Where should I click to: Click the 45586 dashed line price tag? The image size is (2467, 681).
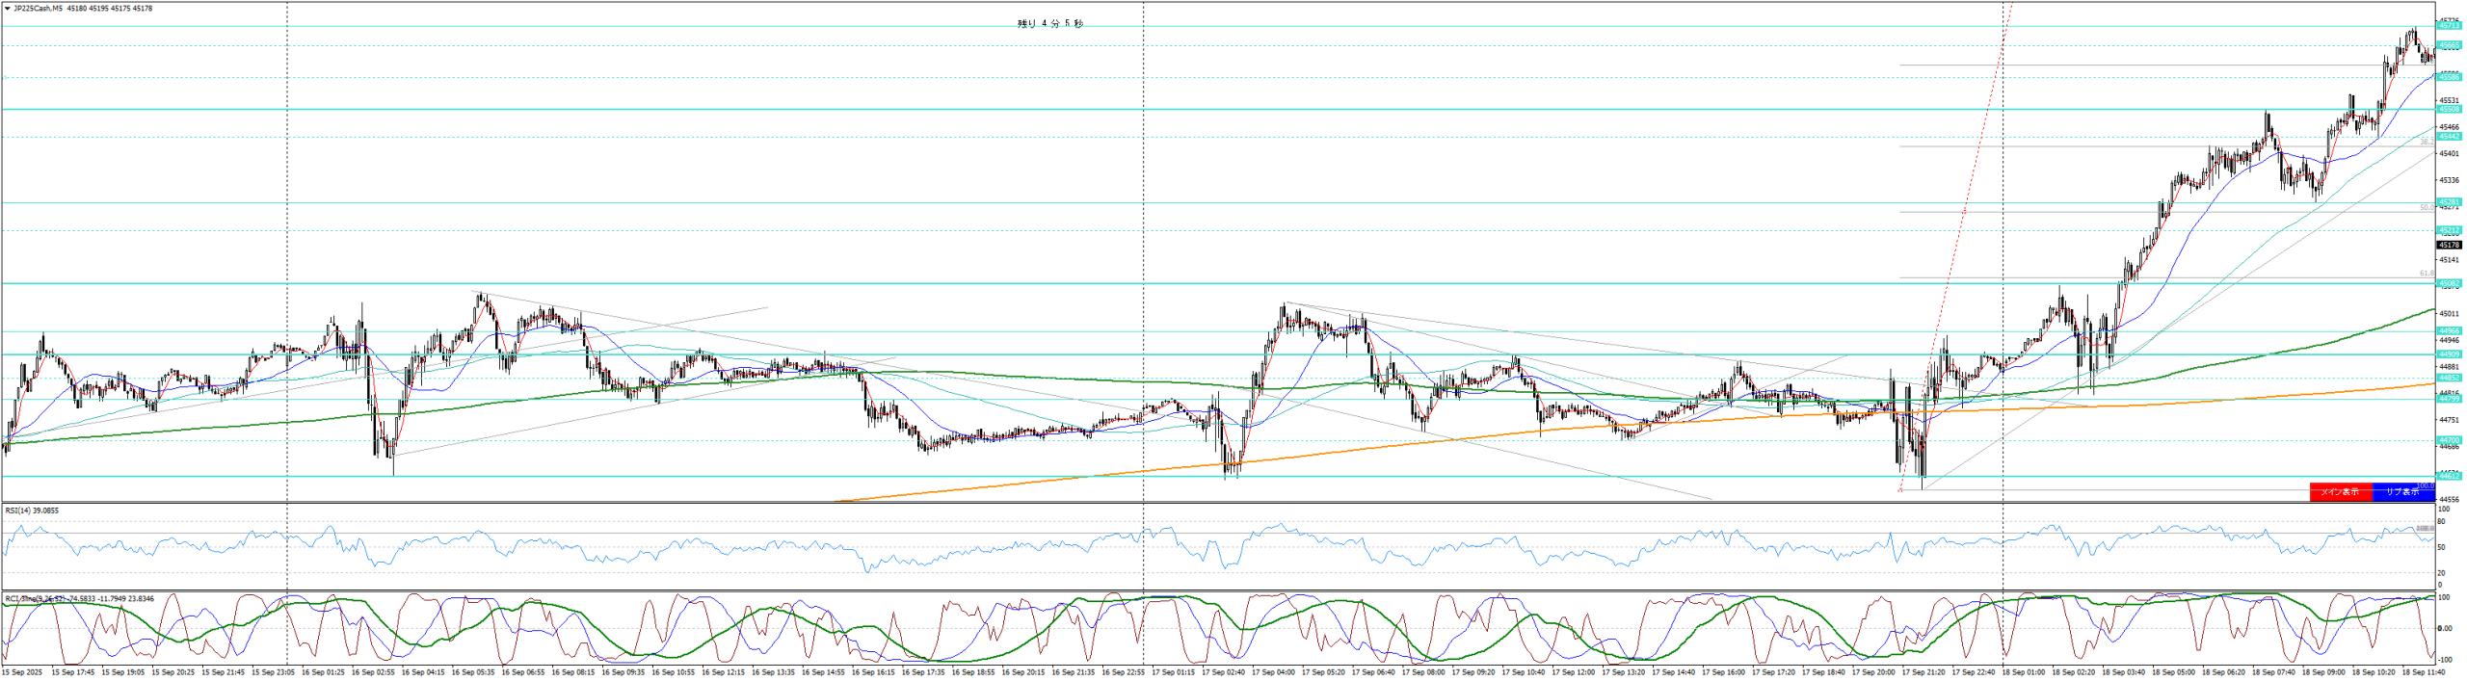point(2449,77)
